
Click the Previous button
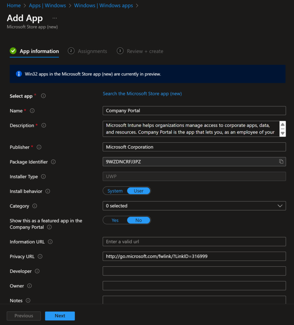24,316
